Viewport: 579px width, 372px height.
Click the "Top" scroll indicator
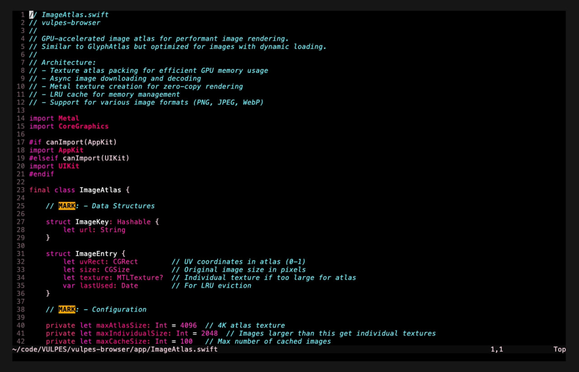pyautogui.click(x=560, y=349)
